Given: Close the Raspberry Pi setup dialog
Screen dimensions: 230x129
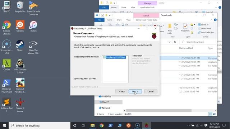Looking at the screenshot, I should 156,29.
